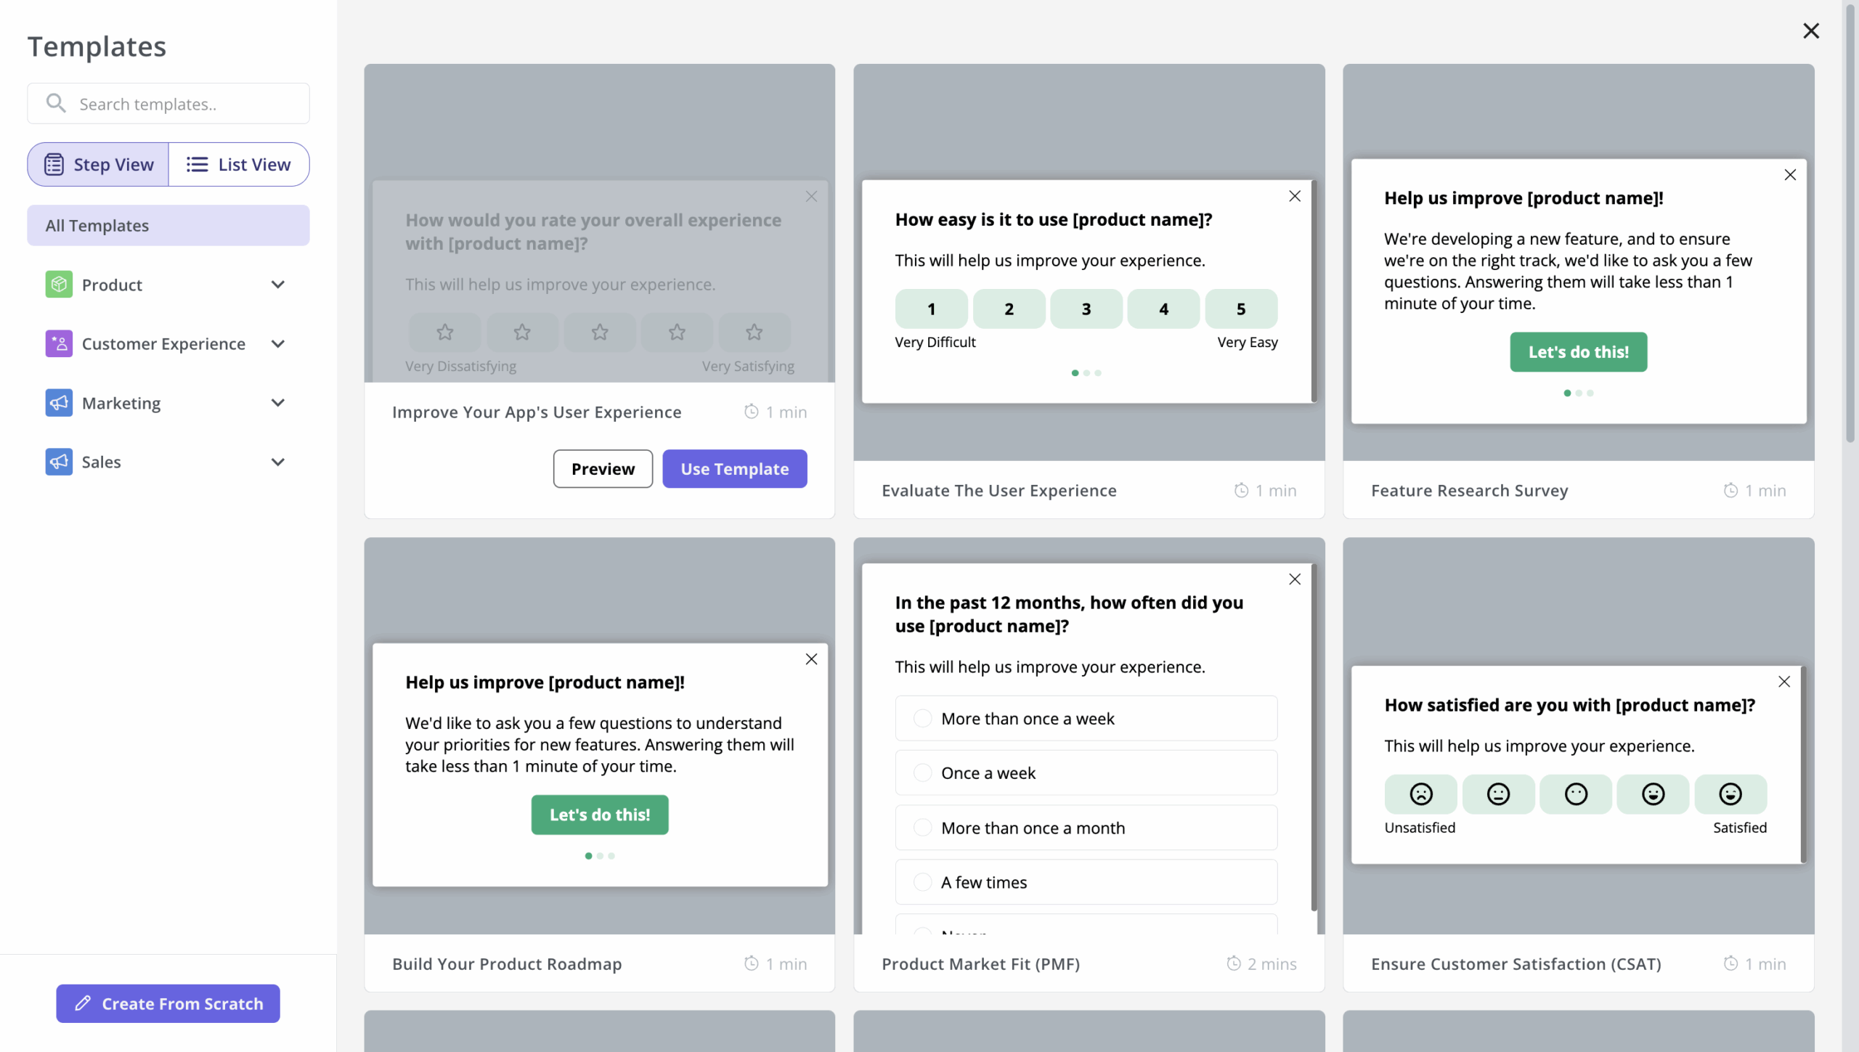Screen dimensions: 1859x1052
Task: Click the Sales megaphone icon
Action: tap(59, 462)
